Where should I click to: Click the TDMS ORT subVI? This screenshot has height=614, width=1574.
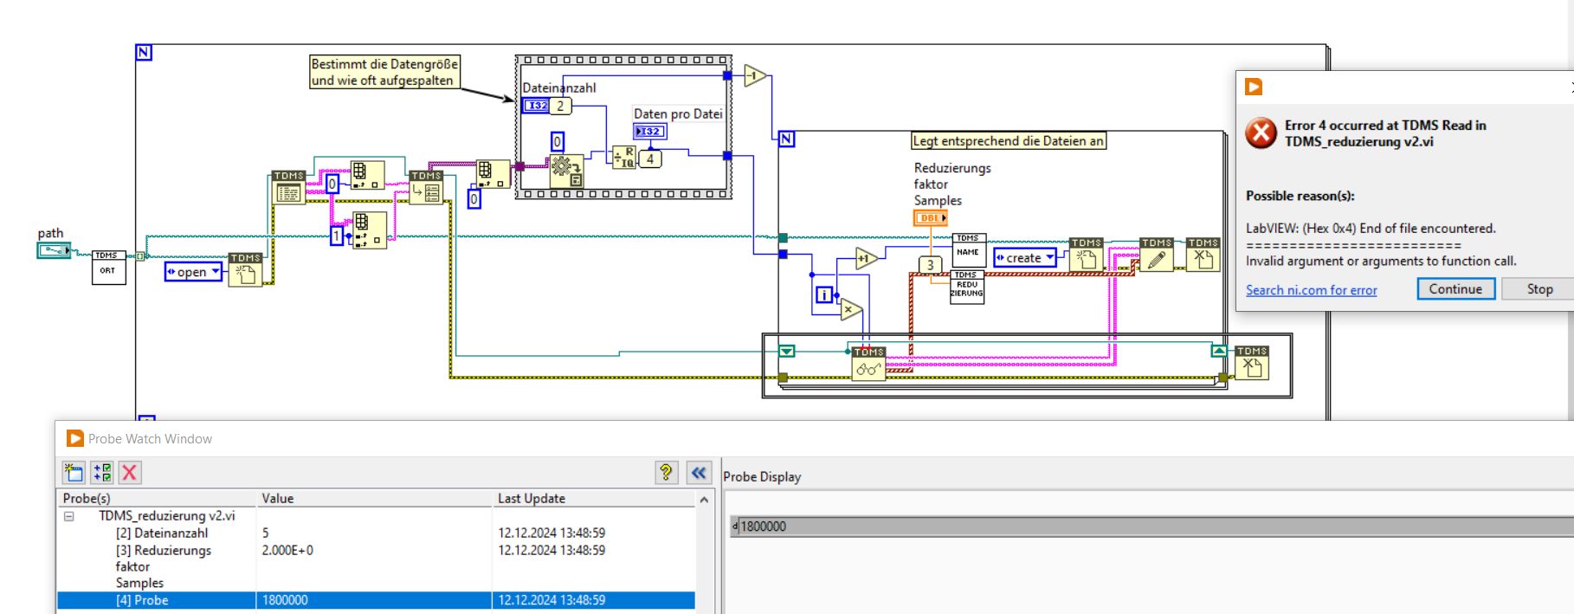point(107,268)
